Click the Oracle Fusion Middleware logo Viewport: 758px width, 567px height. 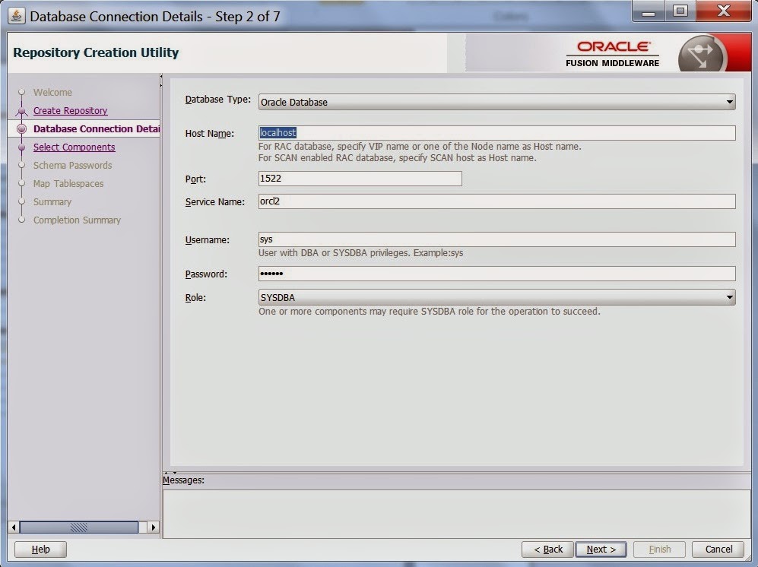[613, 53]
